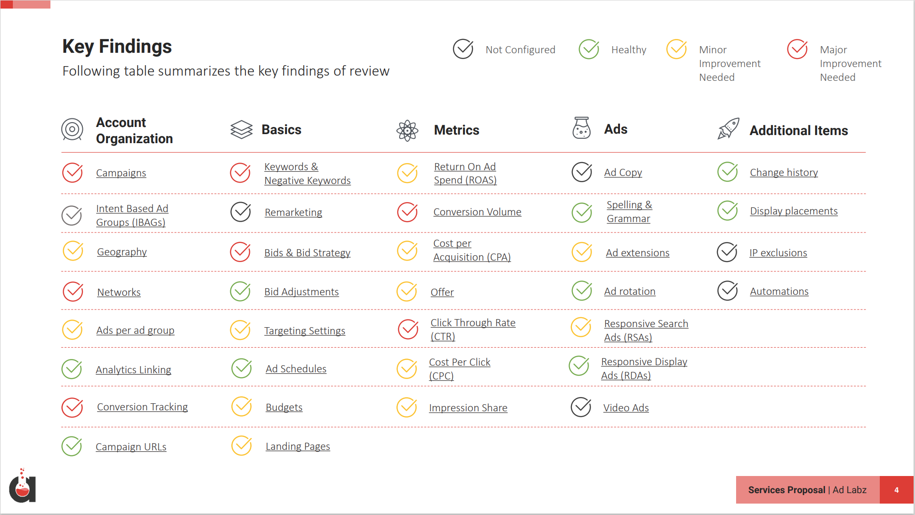Click the Not Configured legend checkmark
This screenshot has height=515, width=915.
coord(463,49)
